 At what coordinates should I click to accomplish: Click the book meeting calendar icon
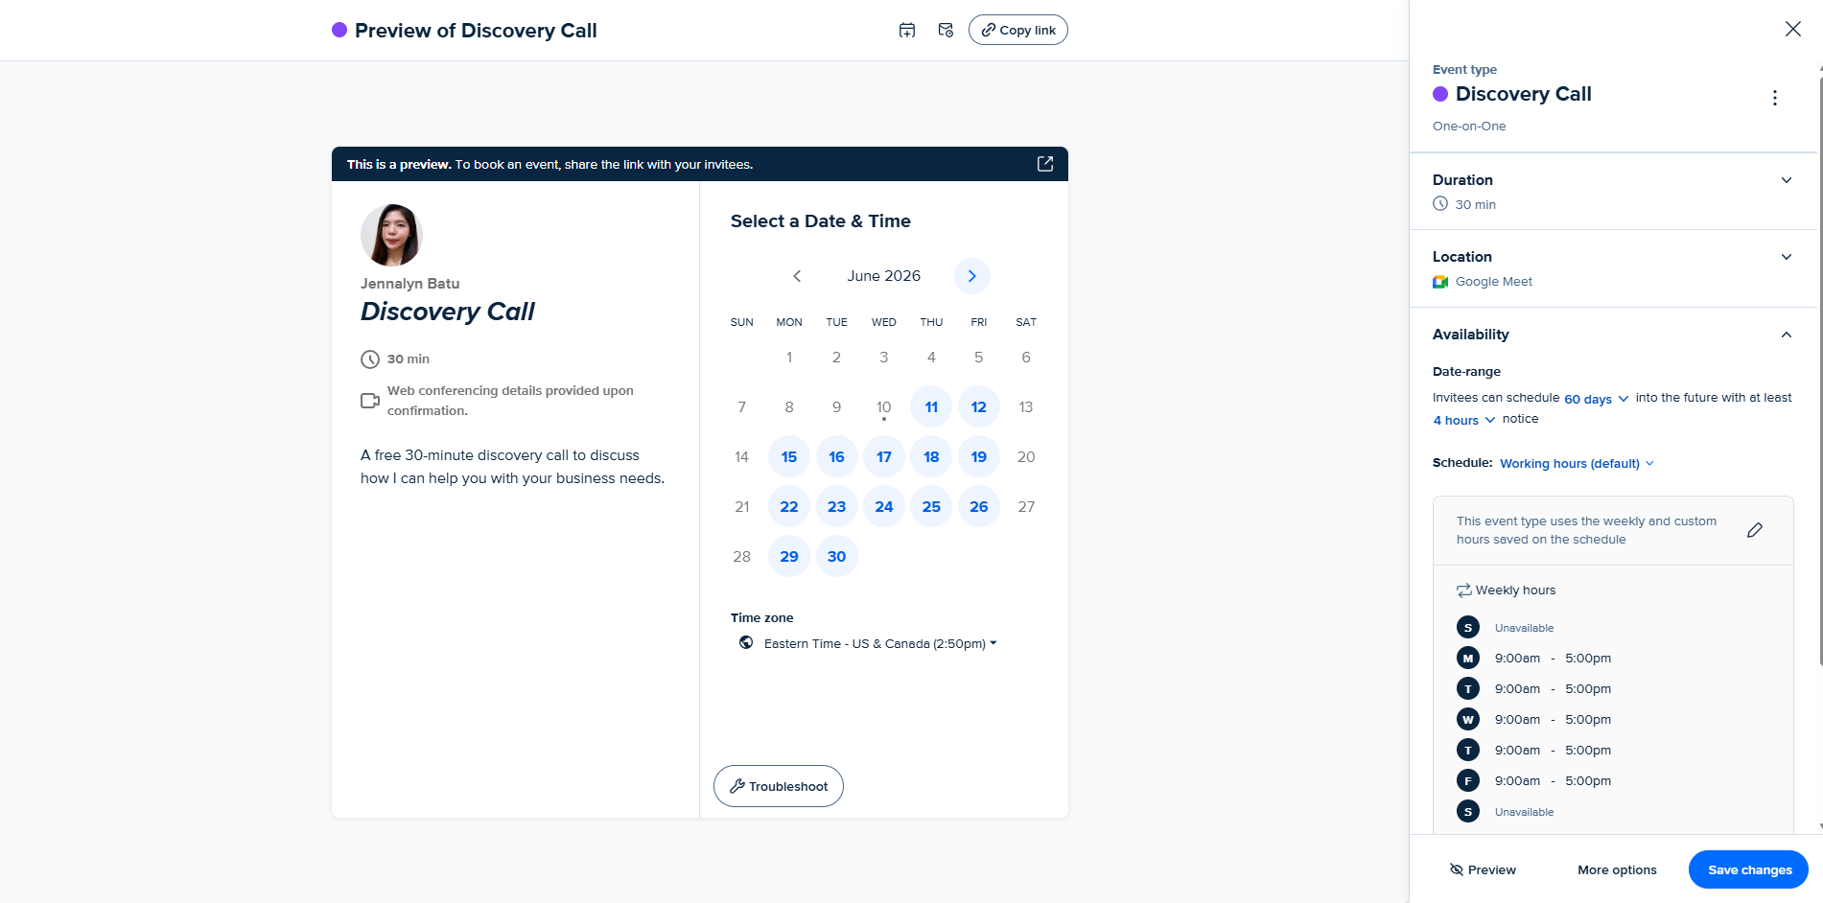(x=907, y=30)
